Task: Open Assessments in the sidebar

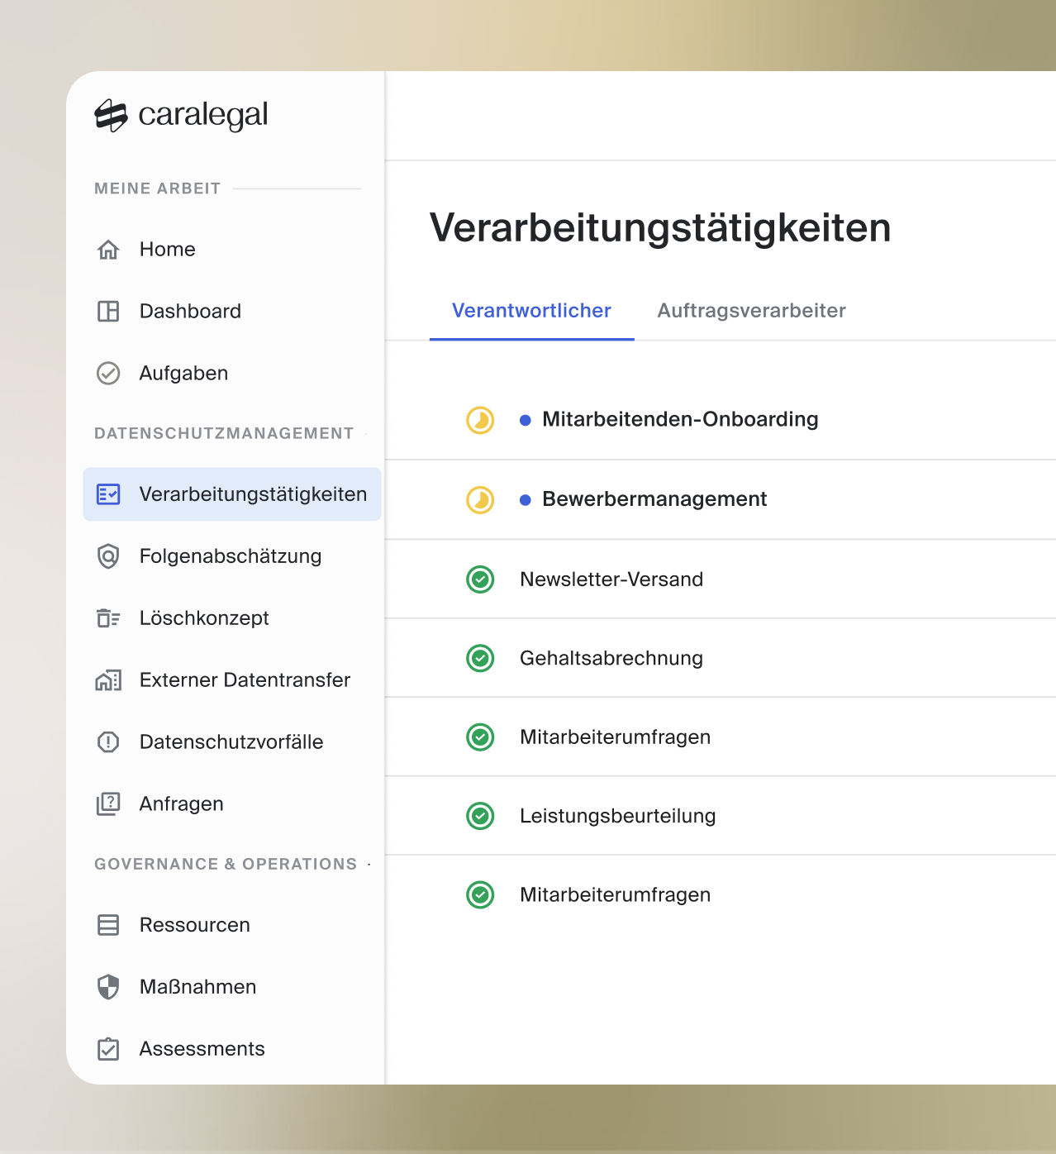Action: point(232,1049)
